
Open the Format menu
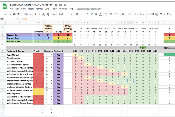pyautogui.click(x=39, y=9)
